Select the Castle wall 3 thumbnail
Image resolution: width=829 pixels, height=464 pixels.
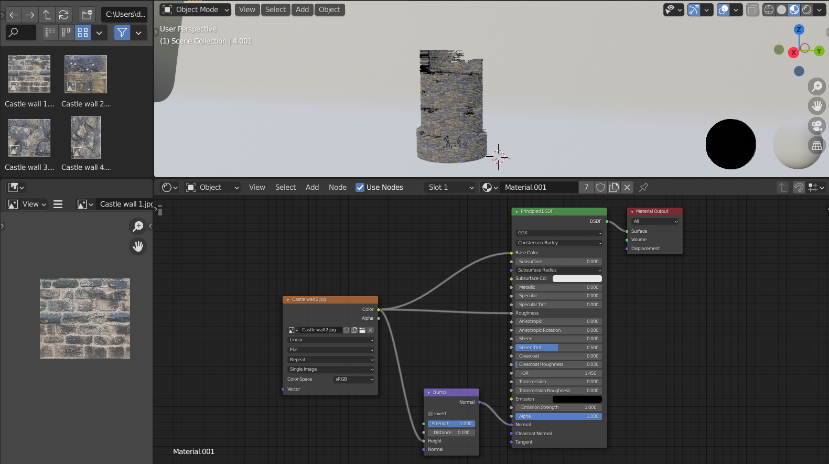point(29,138)
